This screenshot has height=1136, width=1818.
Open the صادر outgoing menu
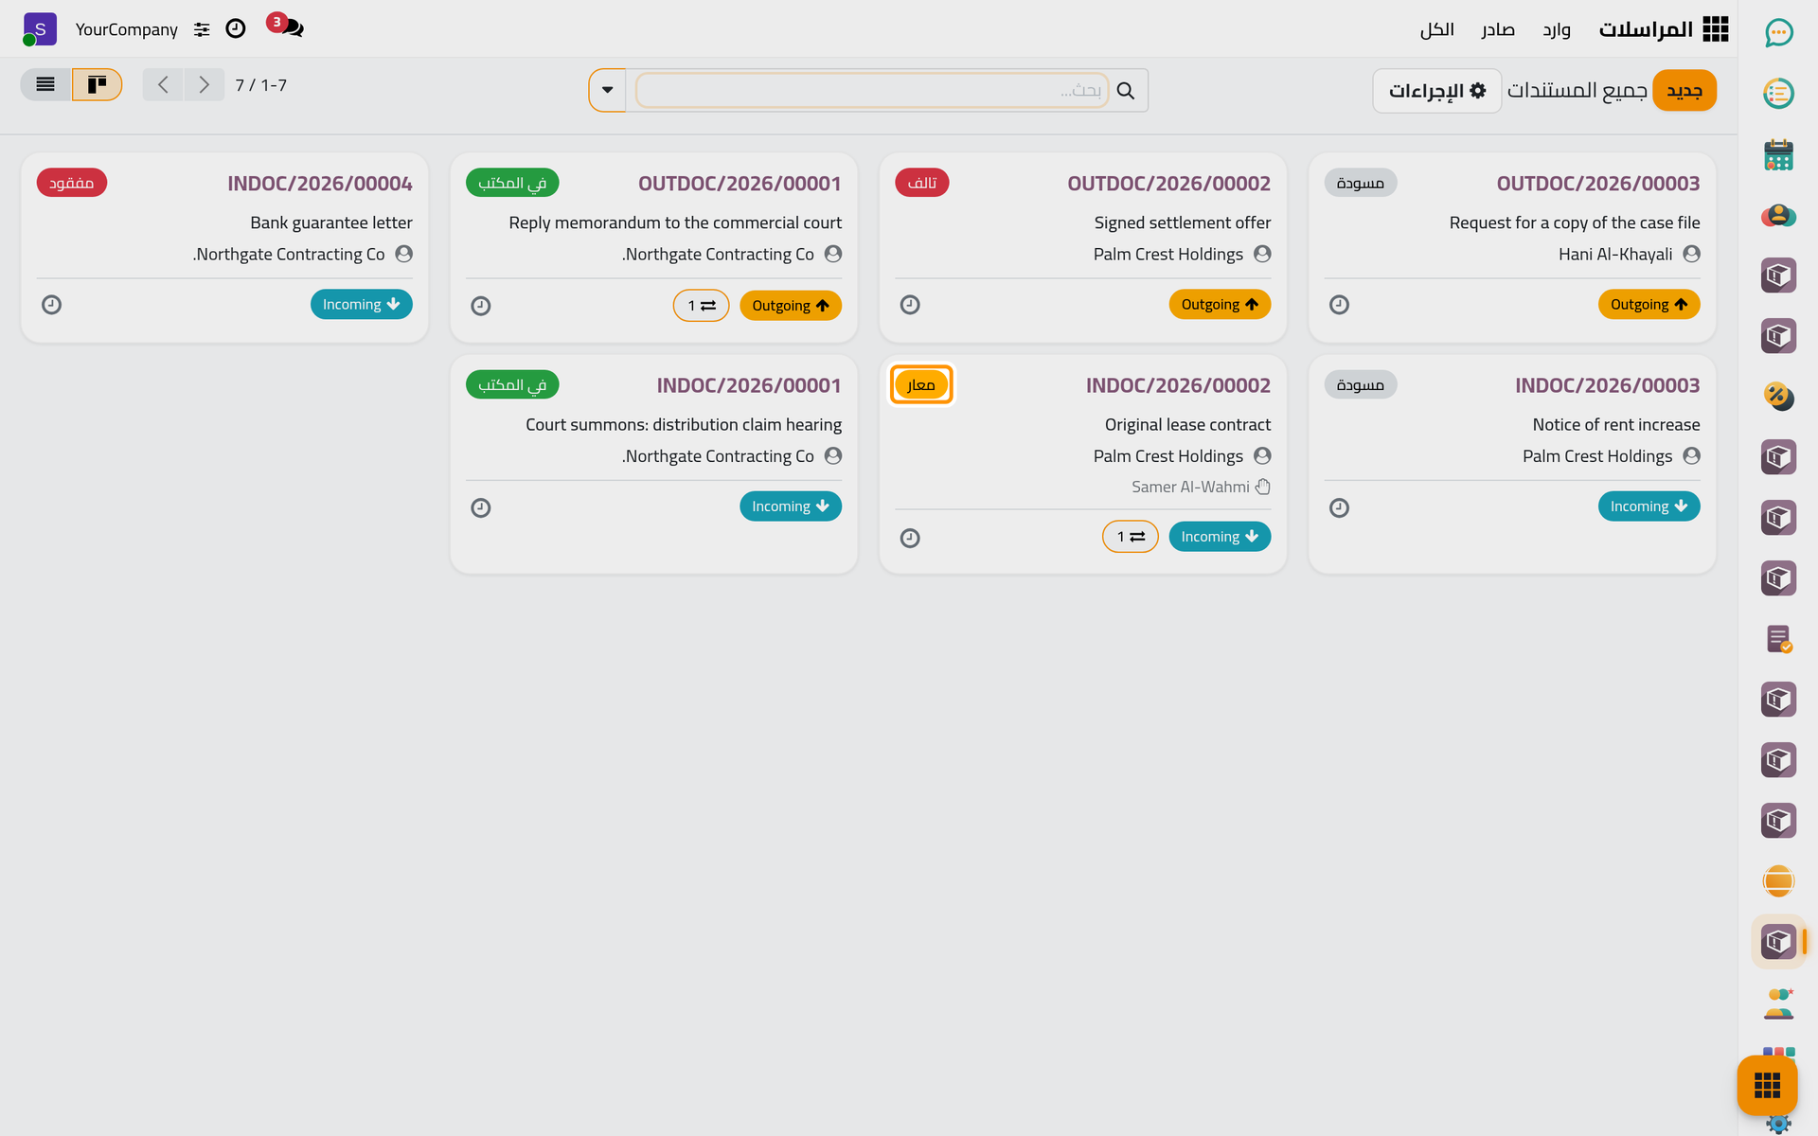1498,29
